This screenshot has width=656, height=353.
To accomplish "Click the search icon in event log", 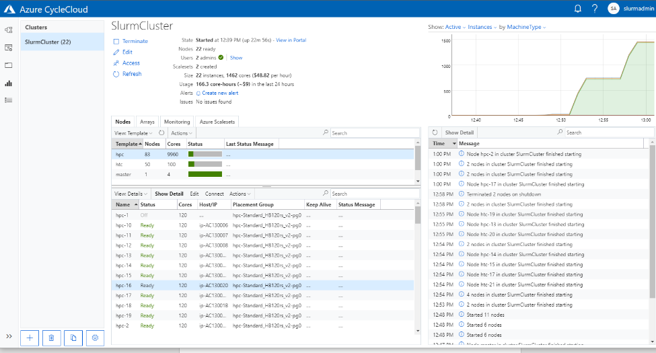I will point(560,132).
